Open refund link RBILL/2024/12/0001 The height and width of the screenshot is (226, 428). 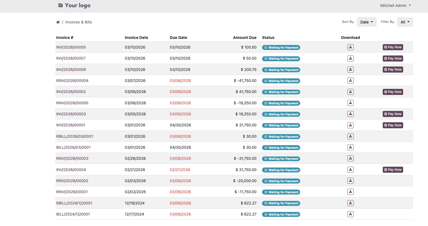[74, 203]
